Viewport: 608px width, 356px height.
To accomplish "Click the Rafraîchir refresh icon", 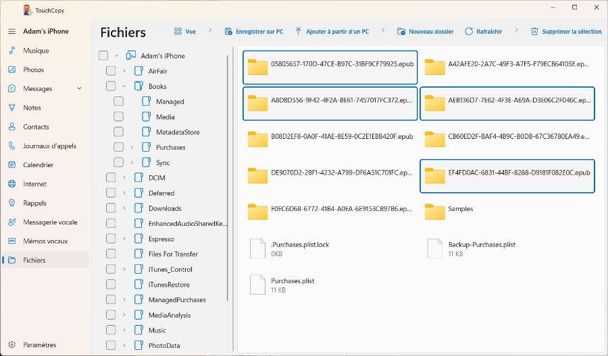I will 469,32.
